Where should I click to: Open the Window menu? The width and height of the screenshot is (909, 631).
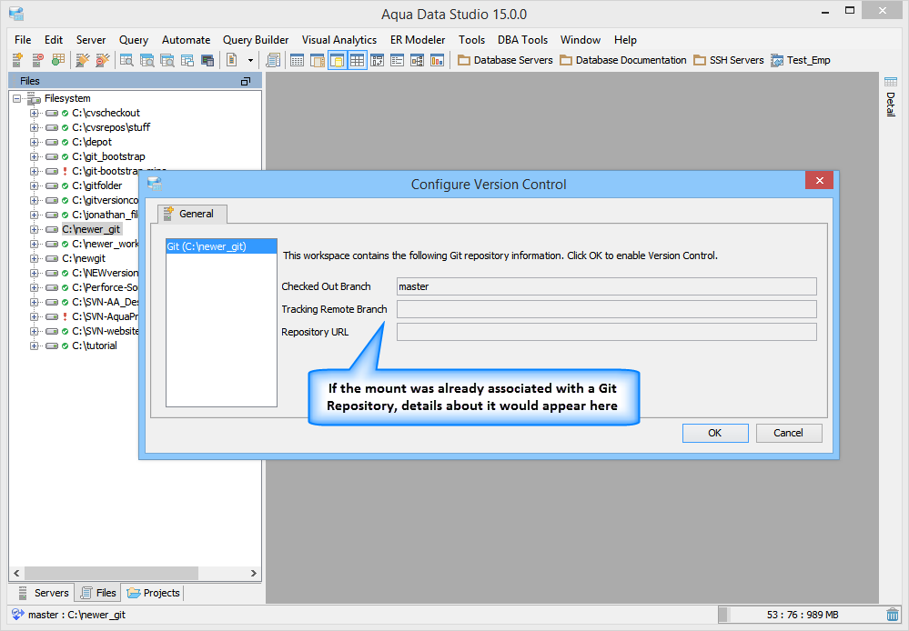pos(581,40)
